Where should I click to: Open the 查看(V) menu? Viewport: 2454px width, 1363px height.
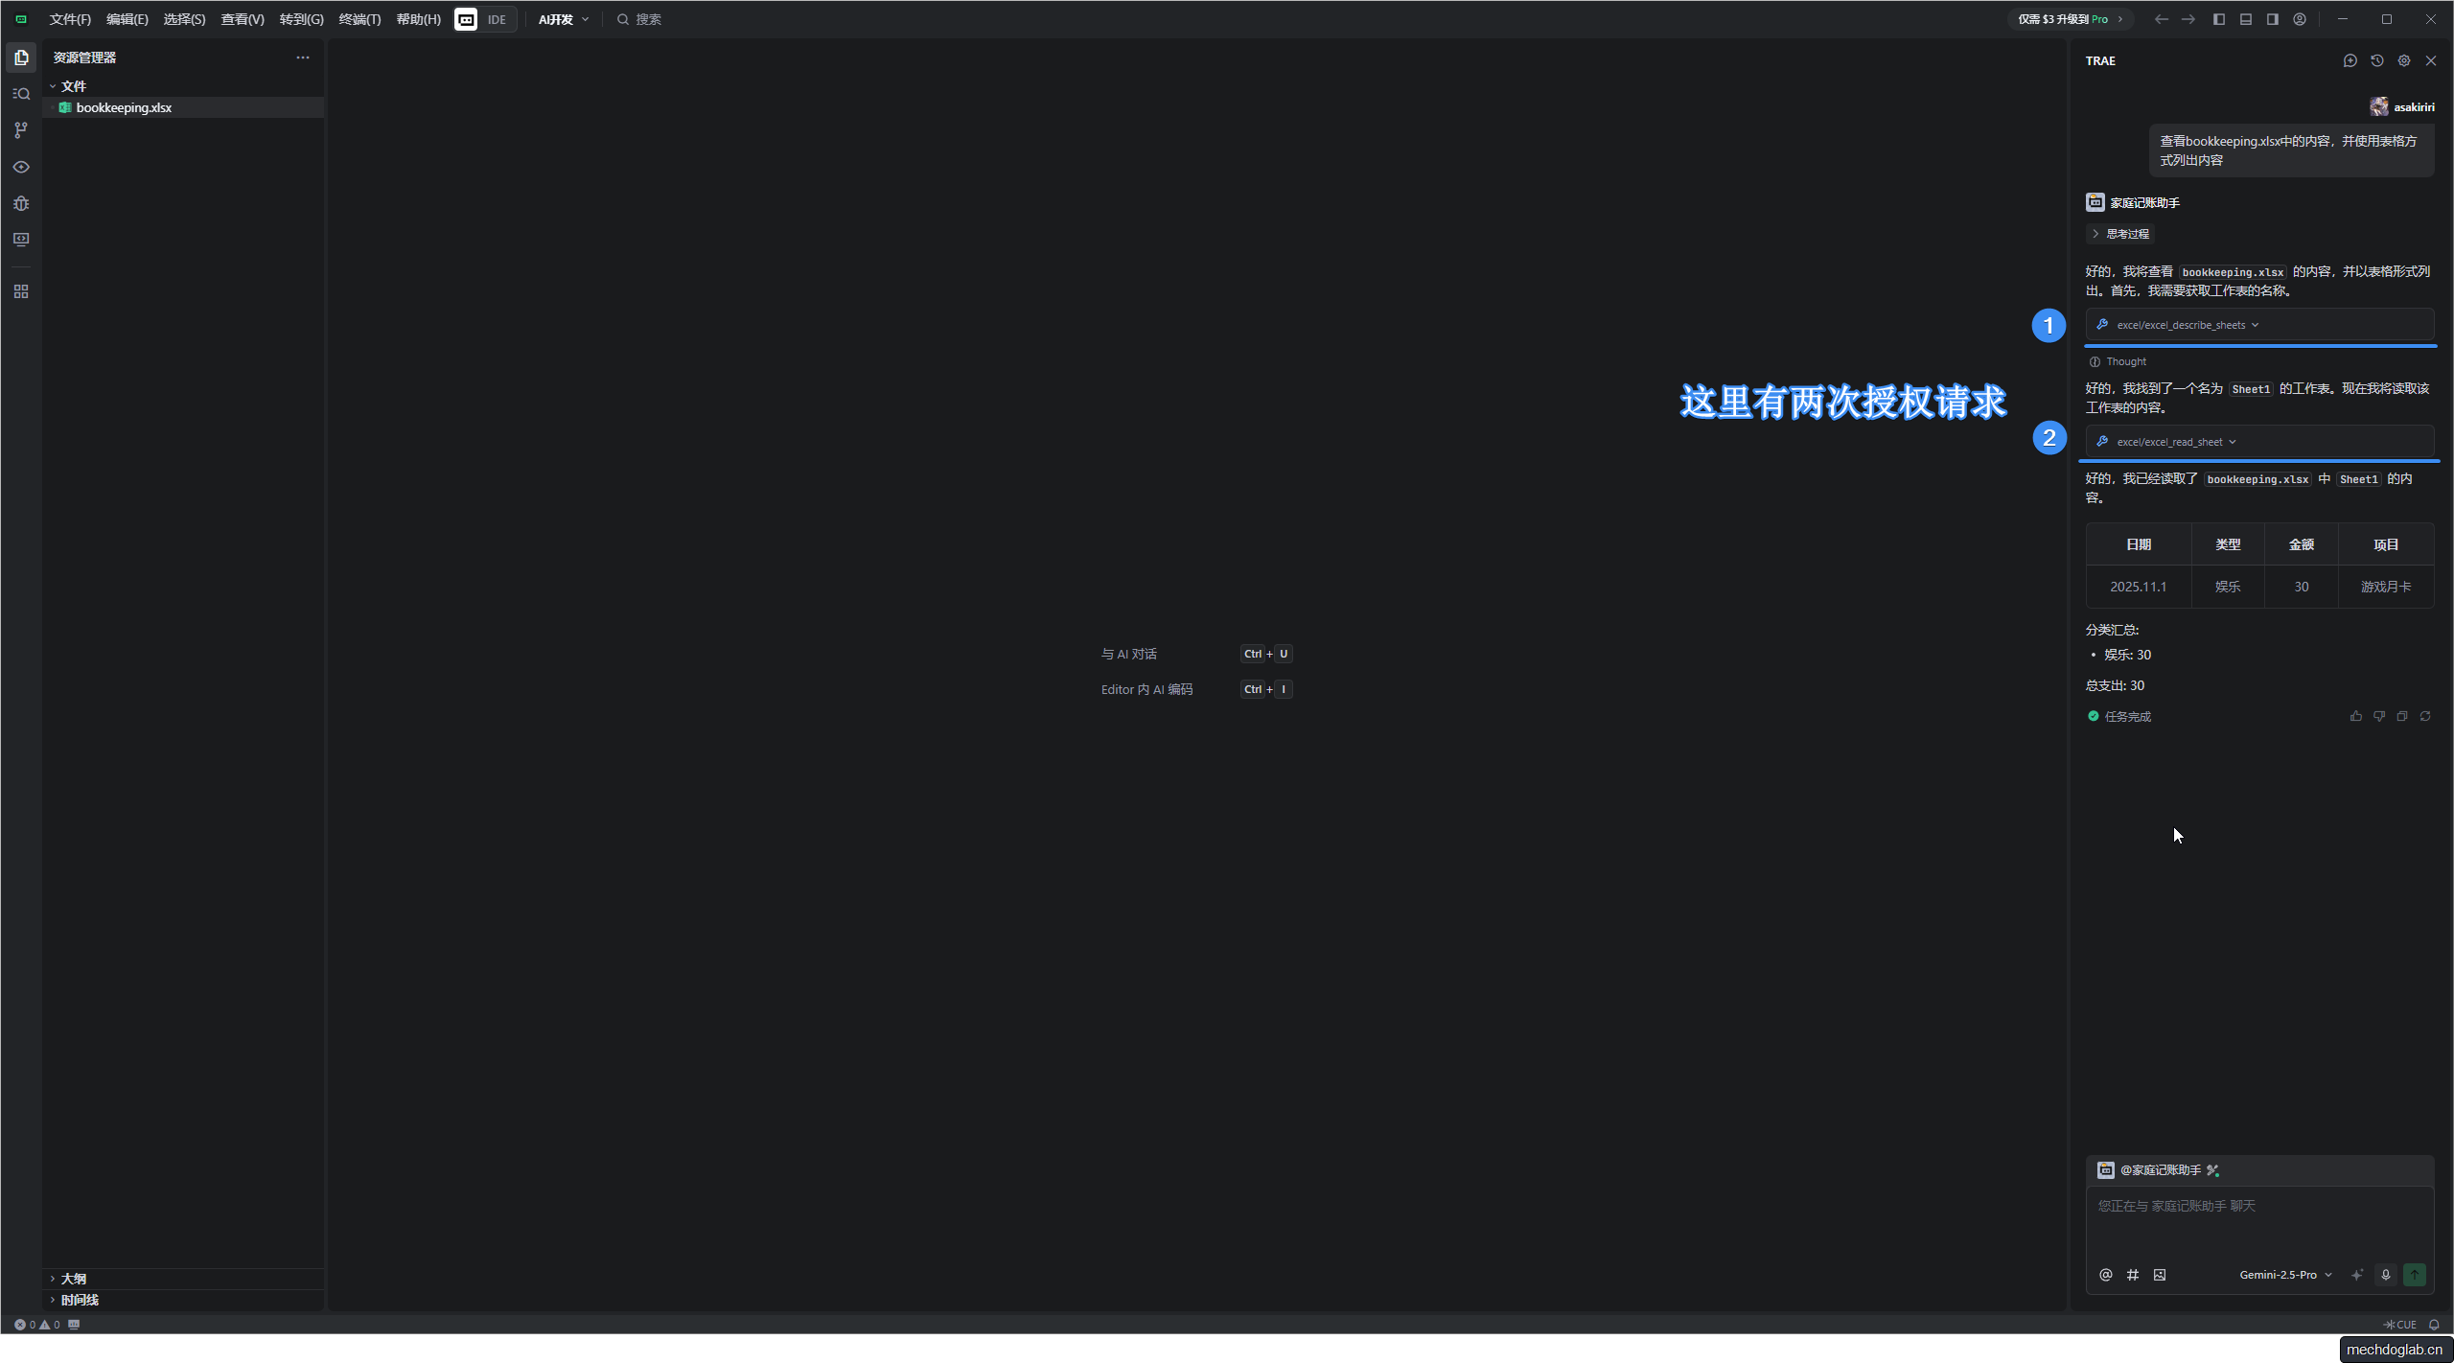click(242, 19)
